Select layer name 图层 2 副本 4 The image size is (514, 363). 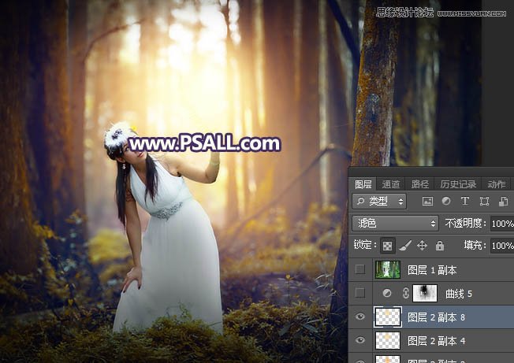click(436, 341)
